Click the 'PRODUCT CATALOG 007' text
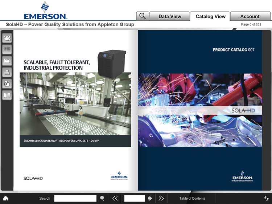 234,50
